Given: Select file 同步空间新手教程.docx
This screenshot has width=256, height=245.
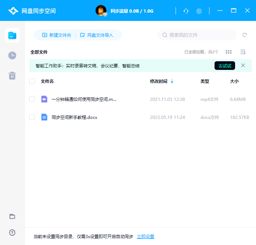Looking at the screenshot, I should coord(74,117).
